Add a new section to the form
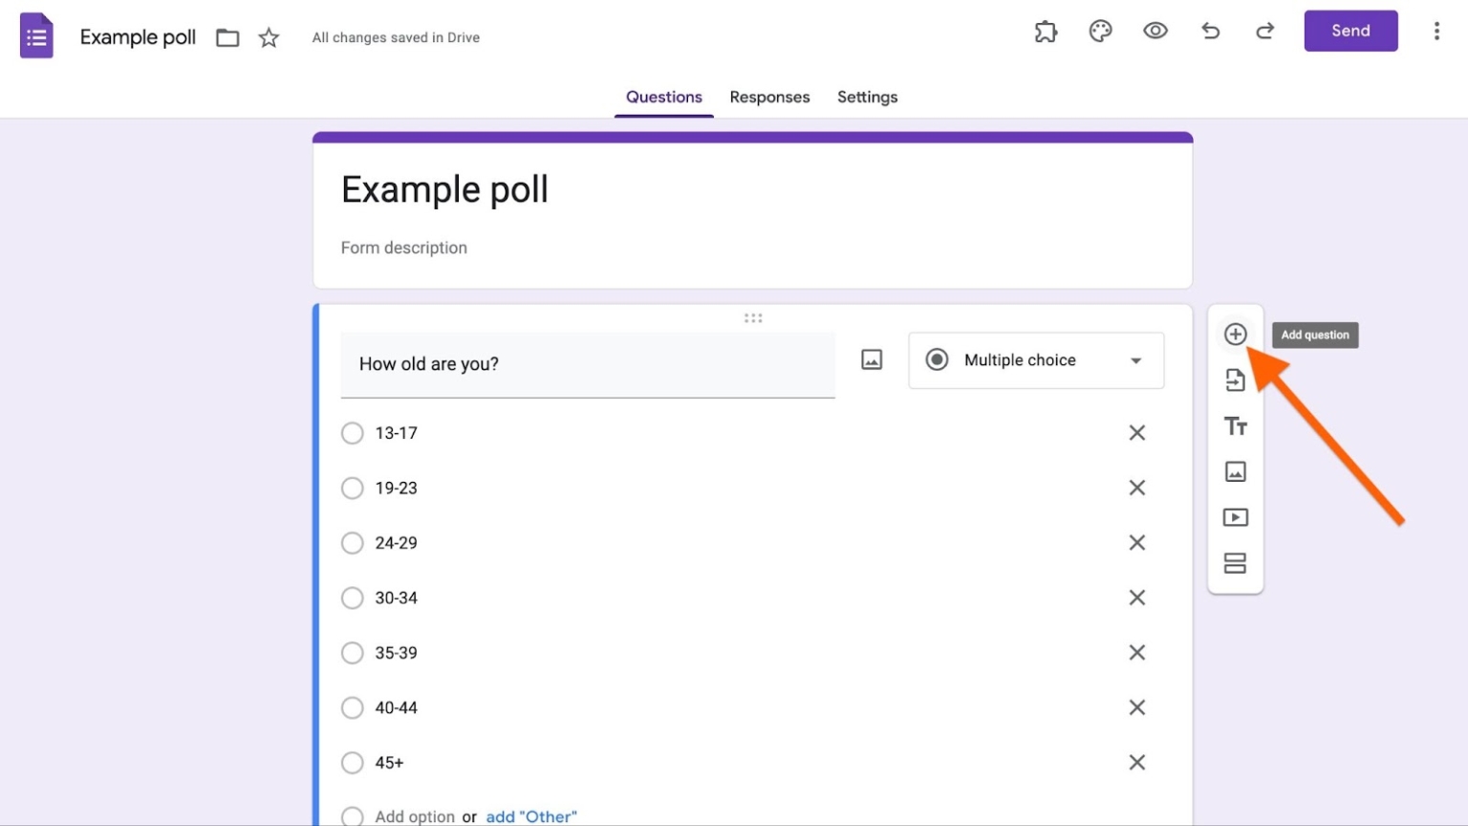 1235,563
